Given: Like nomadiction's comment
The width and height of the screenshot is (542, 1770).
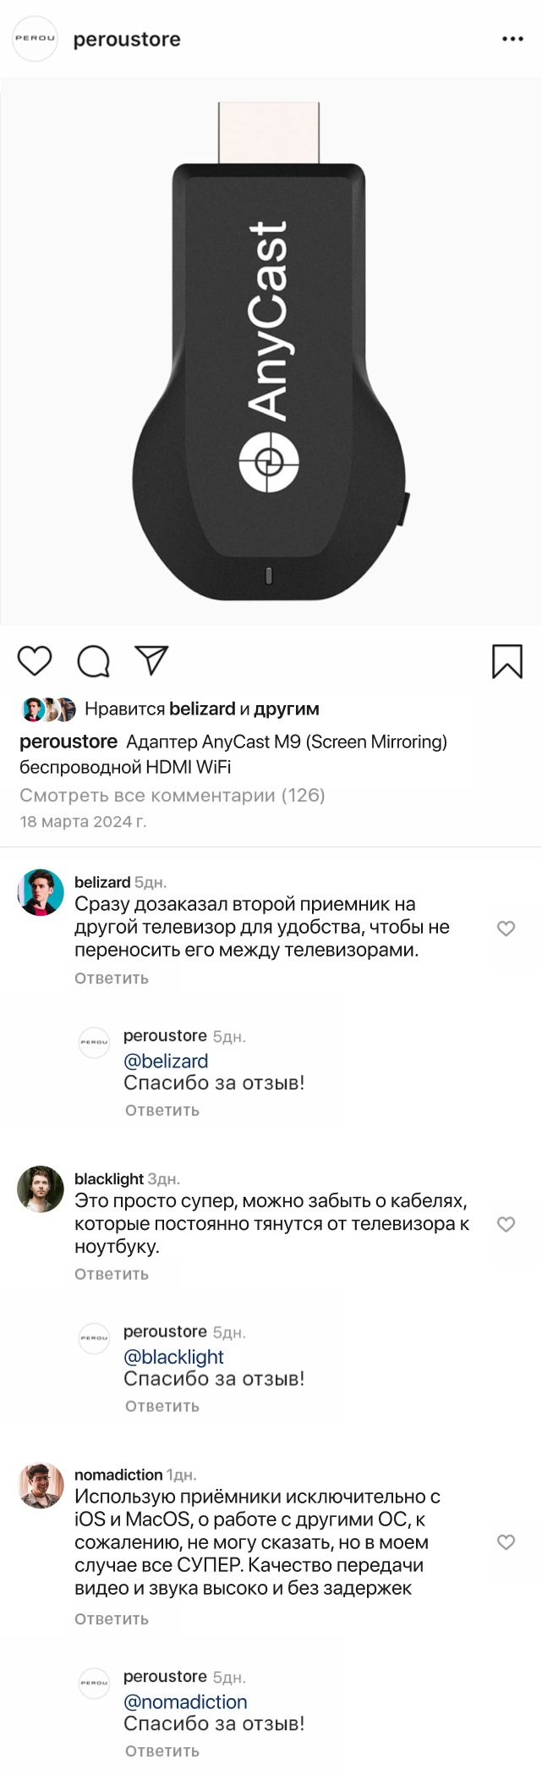Looking at the screenshot, I should pyautogui.click(x=506, y=1542).
